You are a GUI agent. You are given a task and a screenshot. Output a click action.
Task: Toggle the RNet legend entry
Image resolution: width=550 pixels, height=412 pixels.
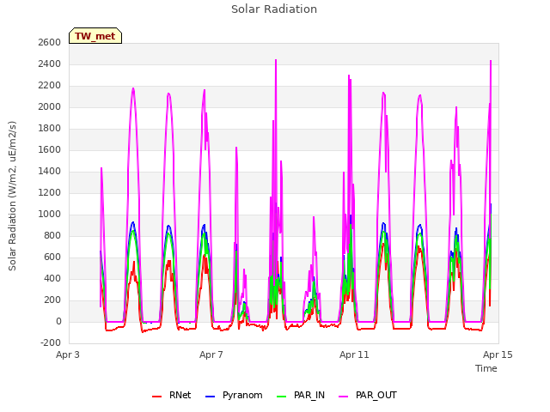click(x=172, y=395)
